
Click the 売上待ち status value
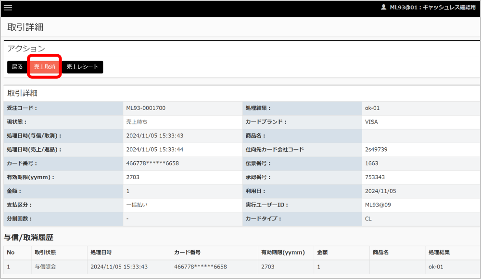(137, 122)
